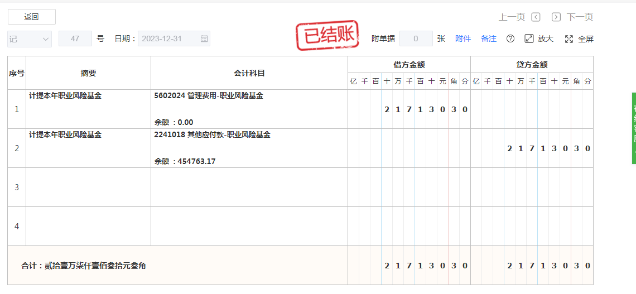Open the 备注 remarks link

point(489,39)
